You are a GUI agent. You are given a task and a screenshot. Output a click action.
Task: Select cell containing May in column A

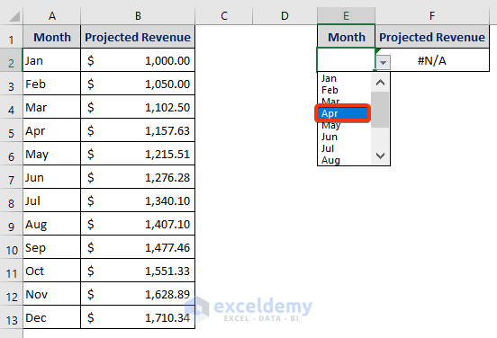[x=52, y=154]
